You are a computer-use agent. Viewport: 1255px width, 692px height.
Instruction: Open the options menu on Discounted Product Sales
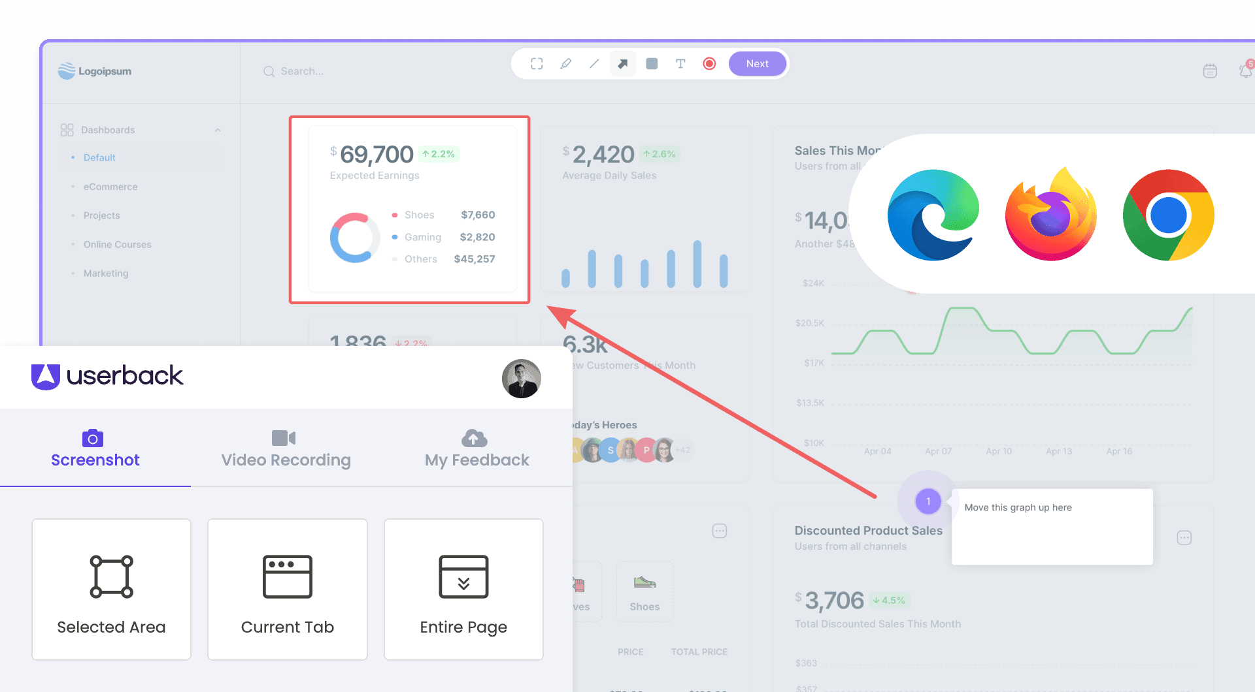1184,537
